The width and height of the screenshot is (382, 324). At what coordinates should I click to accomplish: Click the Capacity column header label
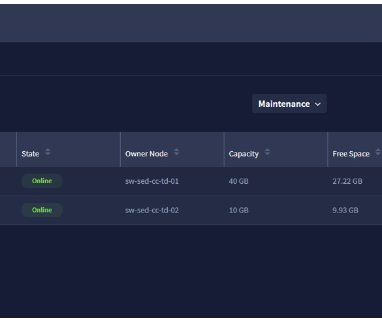244,154
